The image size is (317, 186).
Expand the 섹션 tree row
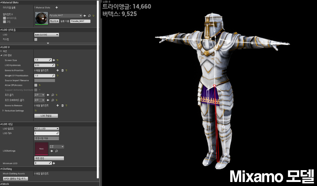pyautogui.click(x=1, y=51)
